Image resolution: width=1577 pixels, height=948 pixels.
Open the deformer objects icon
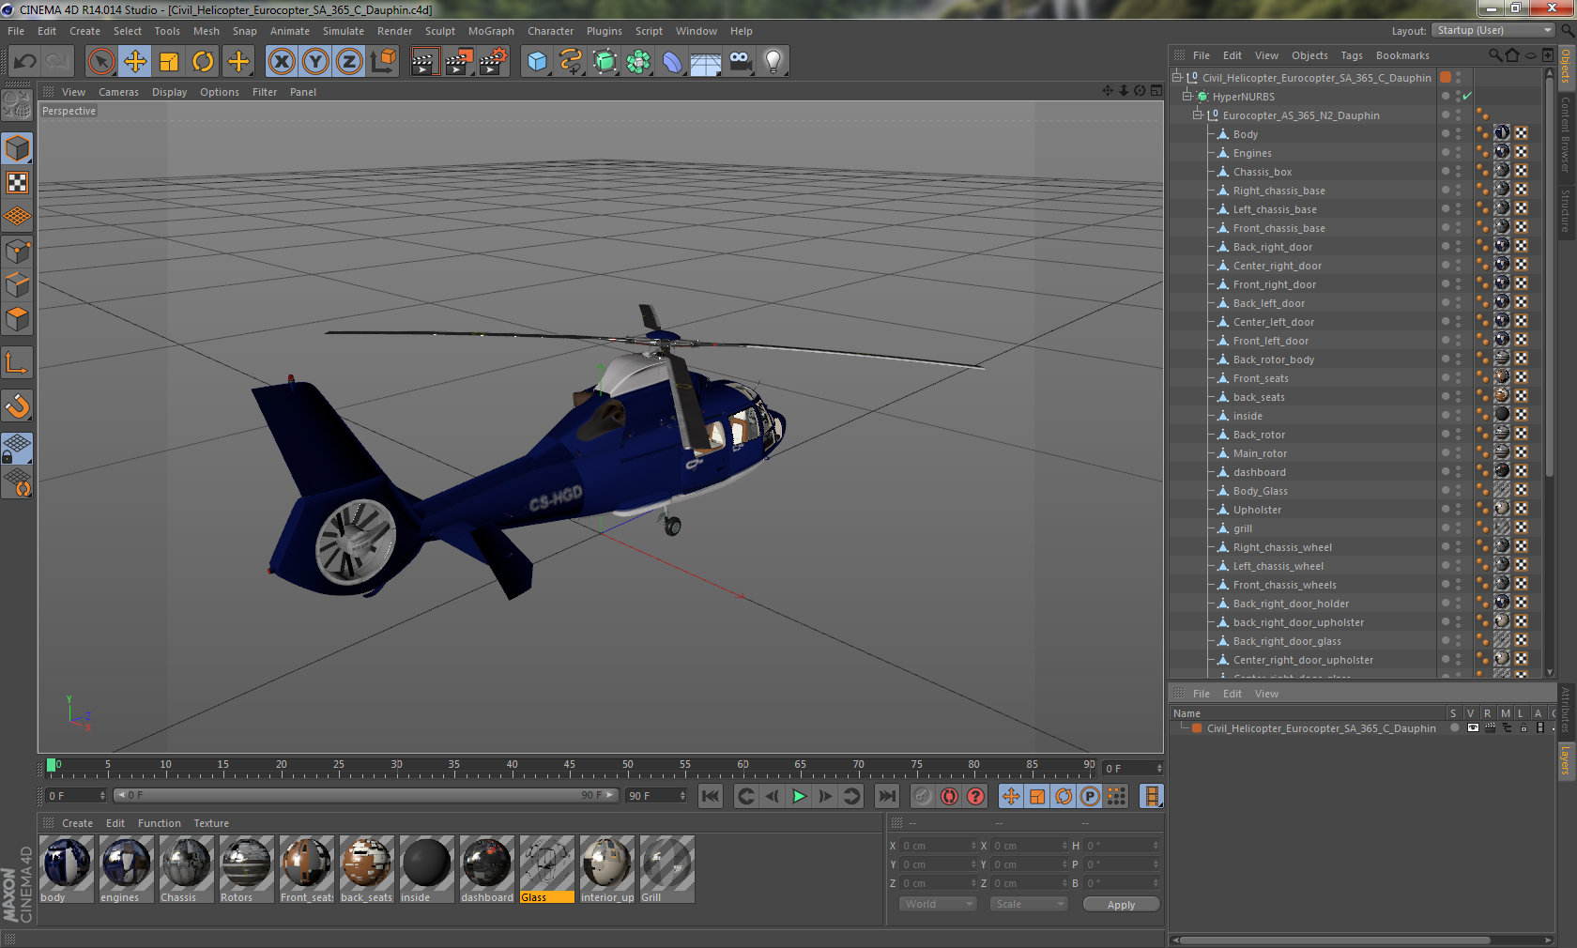[x=672, y=62]
